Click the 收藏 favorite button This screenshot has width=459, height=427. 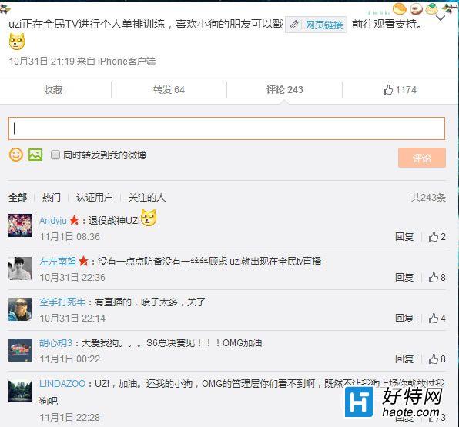[53, 90]
